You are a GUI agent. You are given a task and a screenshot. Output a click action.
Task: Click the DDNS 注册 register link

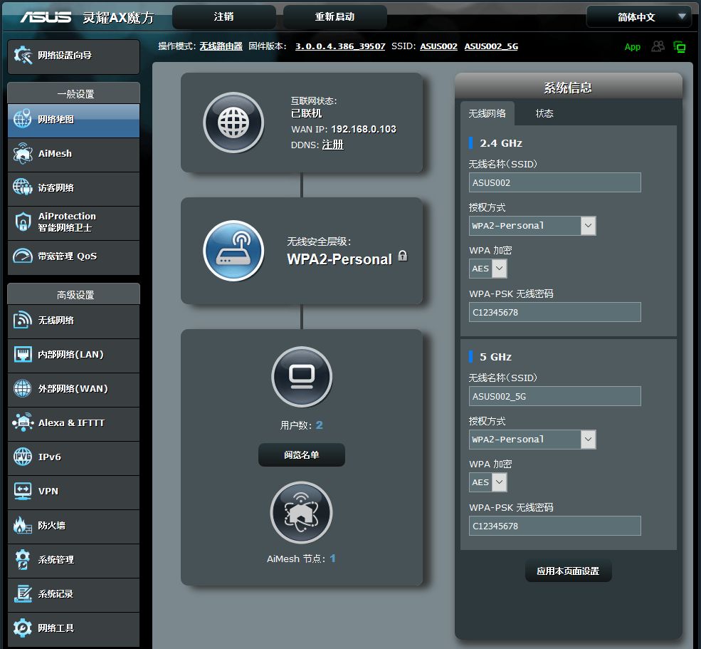click(333, 145)
